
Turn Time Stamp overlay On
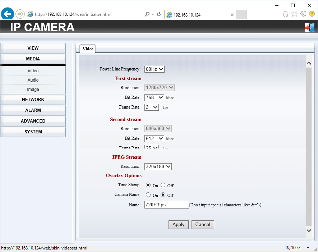pyautogui.click(x=148, y=185)
